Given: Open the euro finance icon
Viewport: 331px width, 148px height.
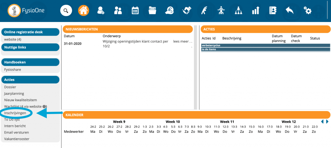Looking at the screenshot, I should pyautogui.click(x=169, y=11).
